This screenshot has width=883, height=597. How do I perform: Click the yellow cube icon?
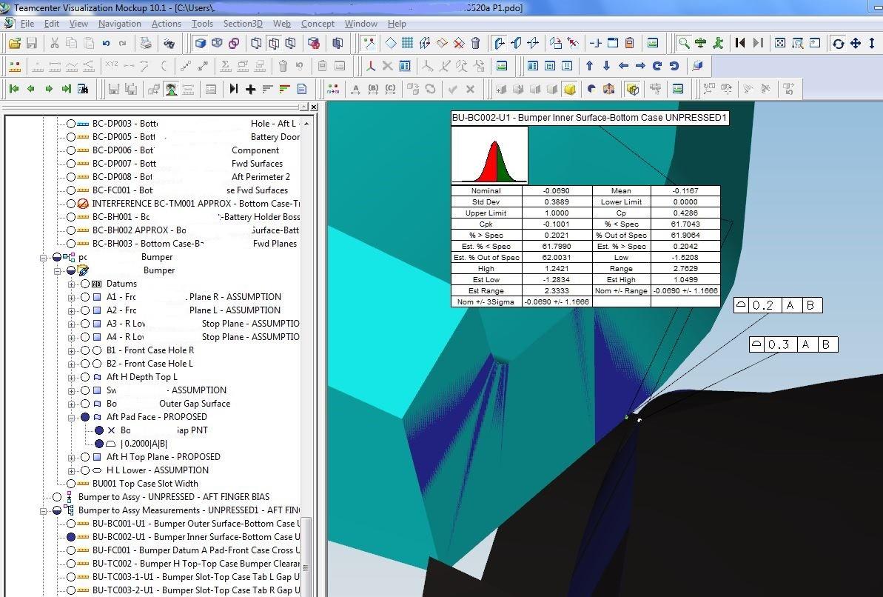pos(570,89)
